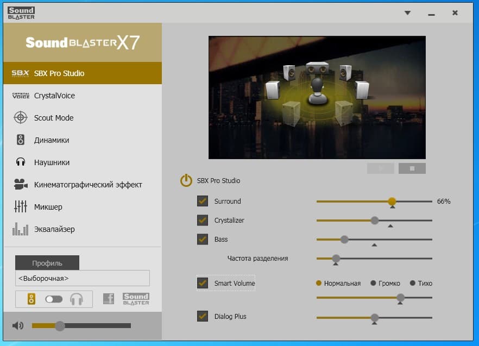
Task: Click the Dialog Plus slider handle
Action: (375, 318)
